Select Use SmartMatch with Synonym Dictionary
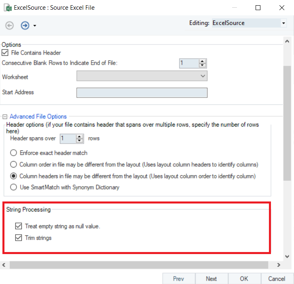The height and width of the screenshot is (284, 294). (x=14, y=187)
